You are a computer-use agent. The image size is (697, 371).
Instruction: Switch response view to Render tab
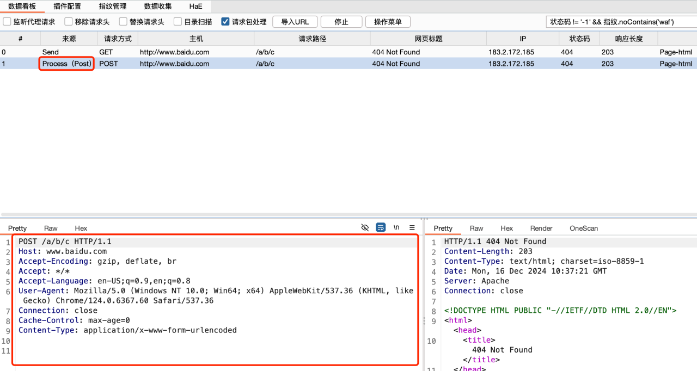(x=541, y=228)
